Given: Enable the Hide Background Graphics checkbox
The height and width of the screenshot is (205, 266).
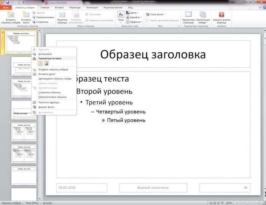Looking at the screenshot, I should click(147, 20).
